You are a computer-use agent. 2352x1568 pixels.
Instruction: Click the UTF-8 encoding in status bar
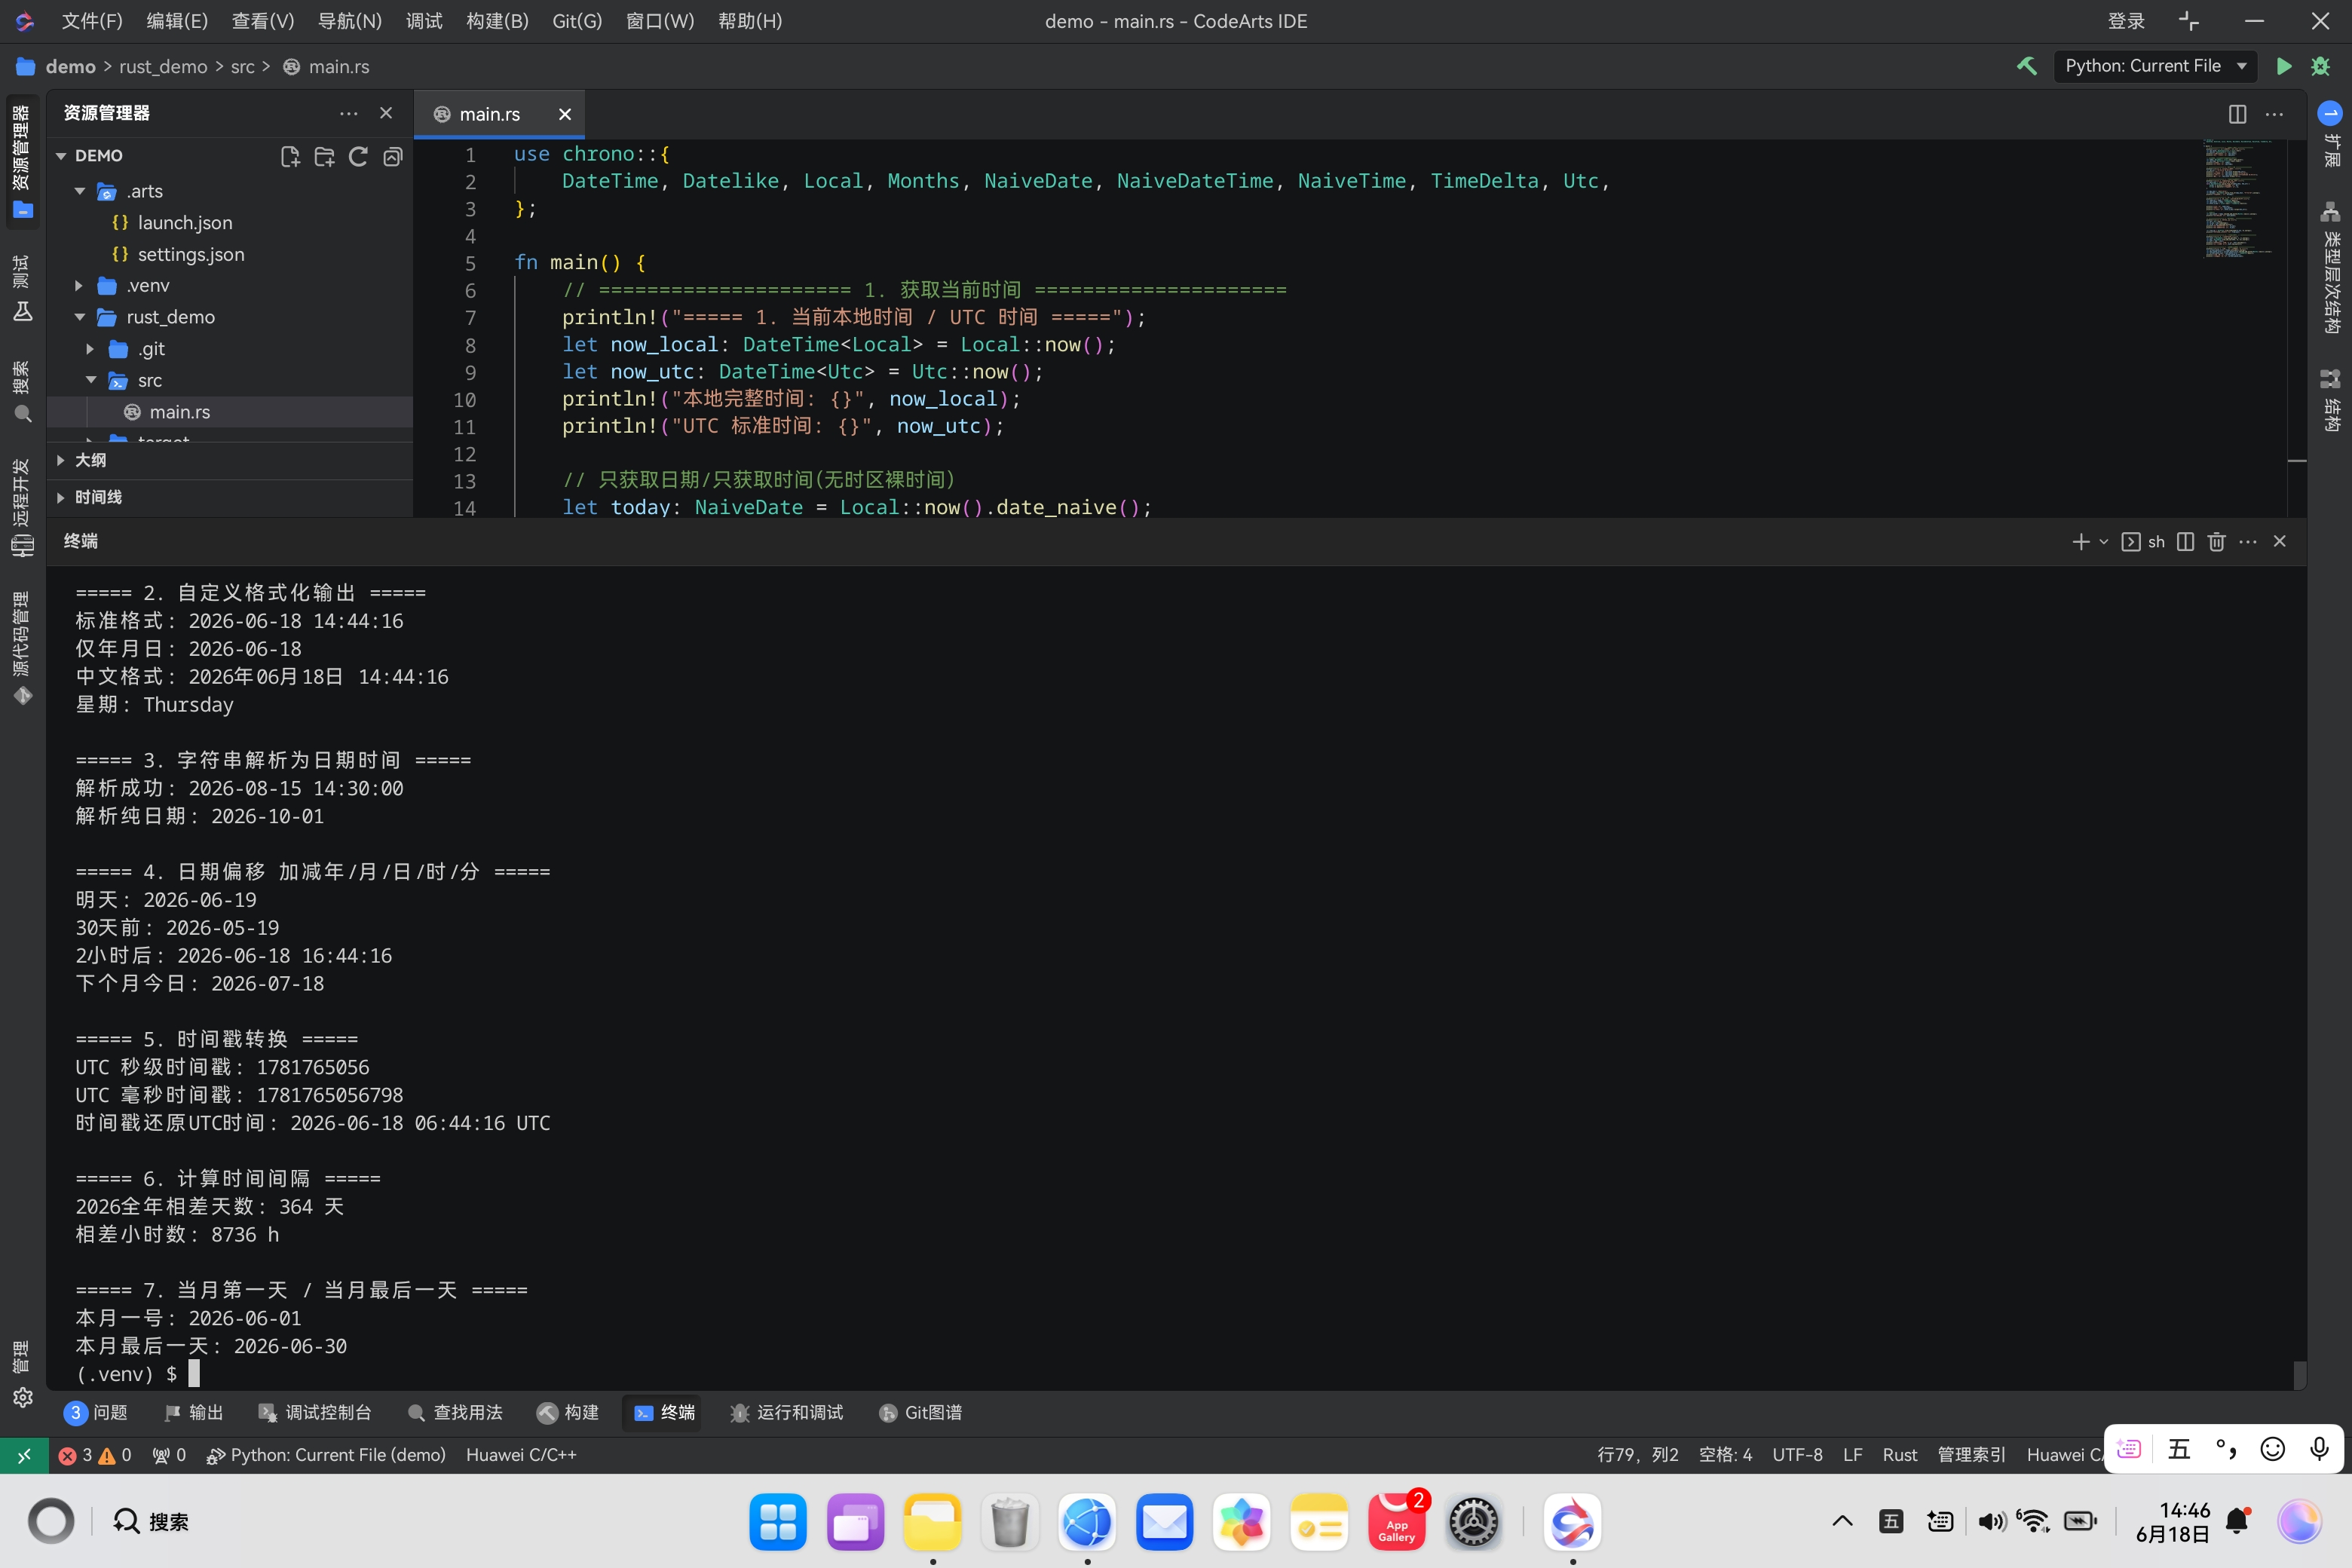point(1797,1455)
